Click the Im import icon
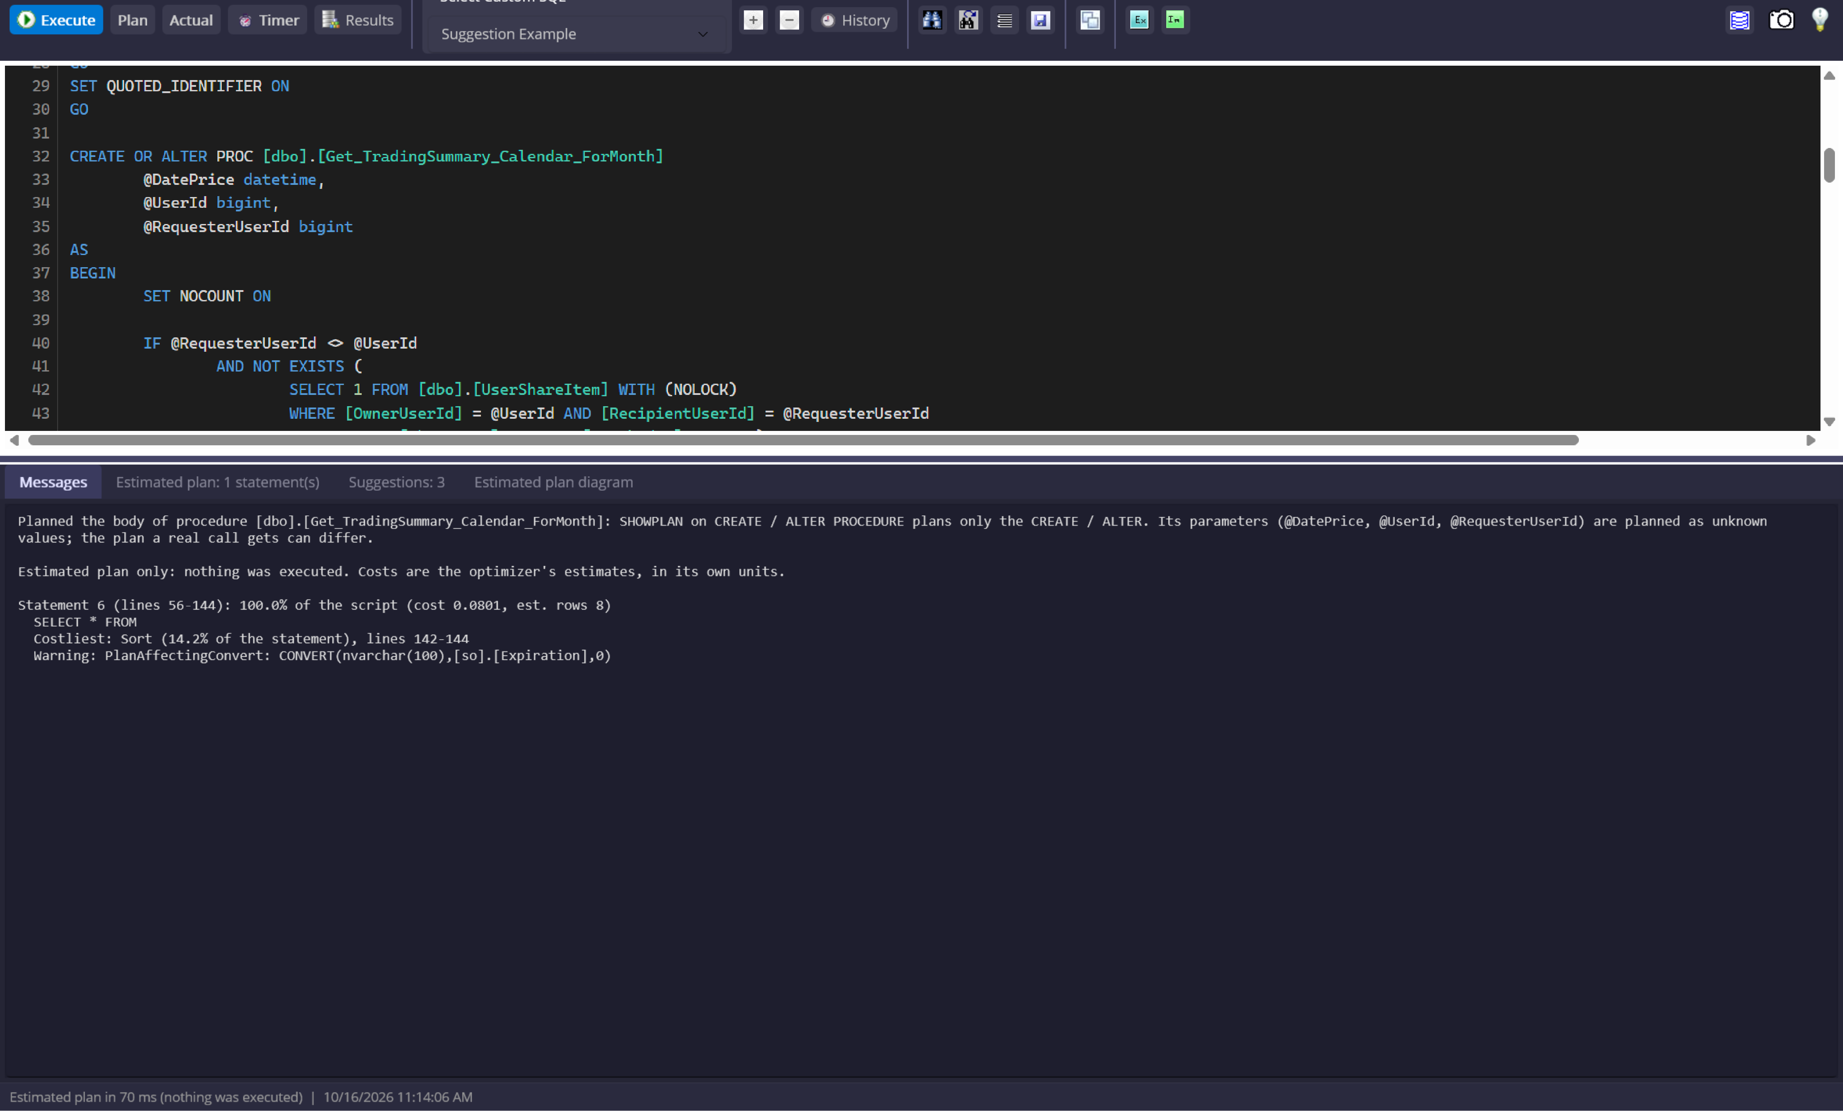The width and height of the screenshot is (1843, 1111). click(1175, 20)
